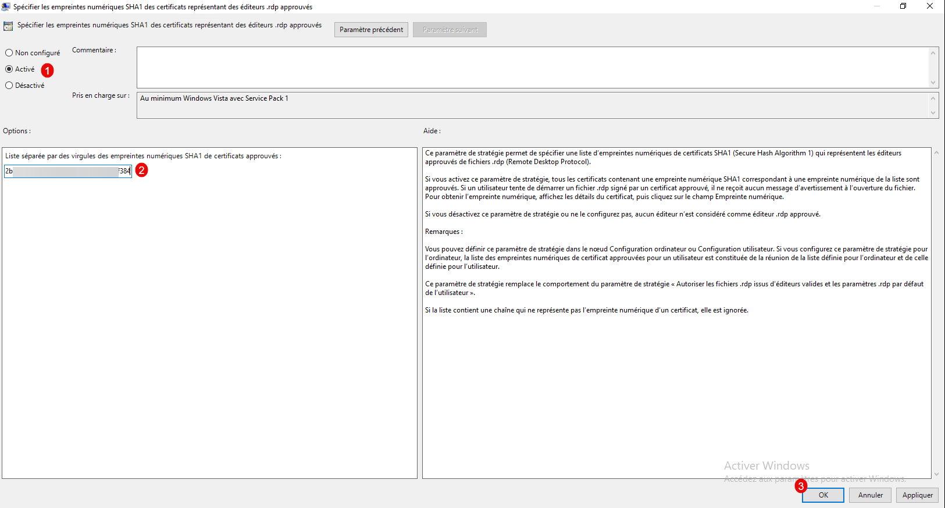The height and width of the screenshot is (508, 945).
Task: Click inside the Commentaire text box
Action: pyautogui.click(x=532, y=68)
